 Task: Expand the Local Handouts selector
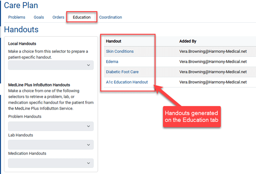click(51, 65)
